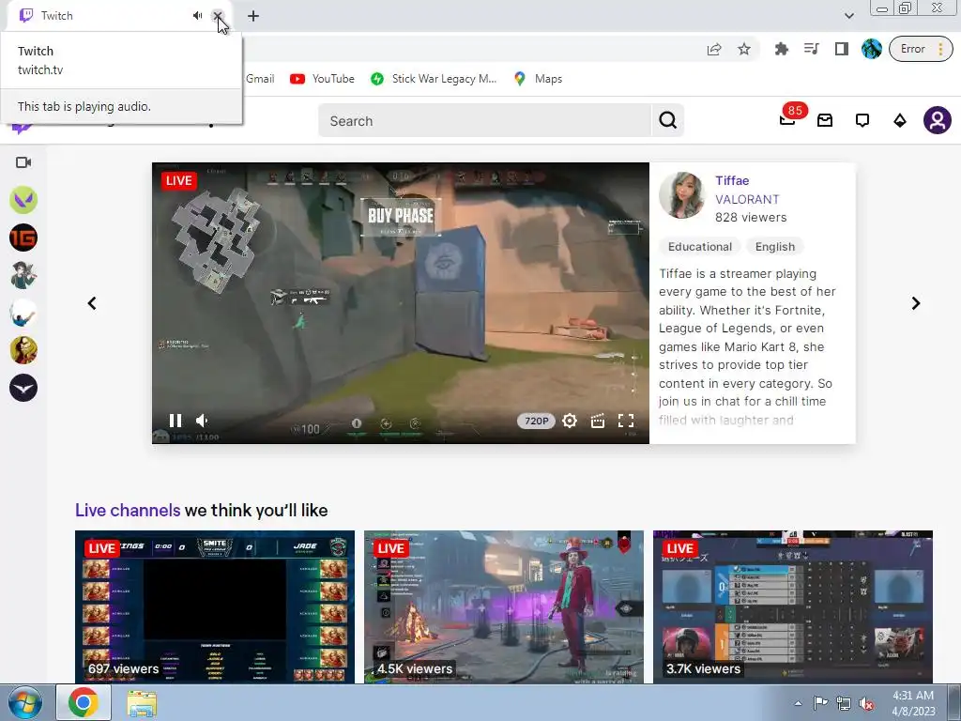Open the Twitch inbox icon
This screenshot has height=721, width=961.
click(825, 120)
